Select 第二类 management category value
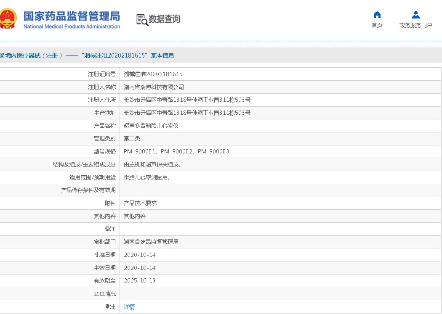The height and width of the screenshot is (314, 442). [x=132, y=138]
